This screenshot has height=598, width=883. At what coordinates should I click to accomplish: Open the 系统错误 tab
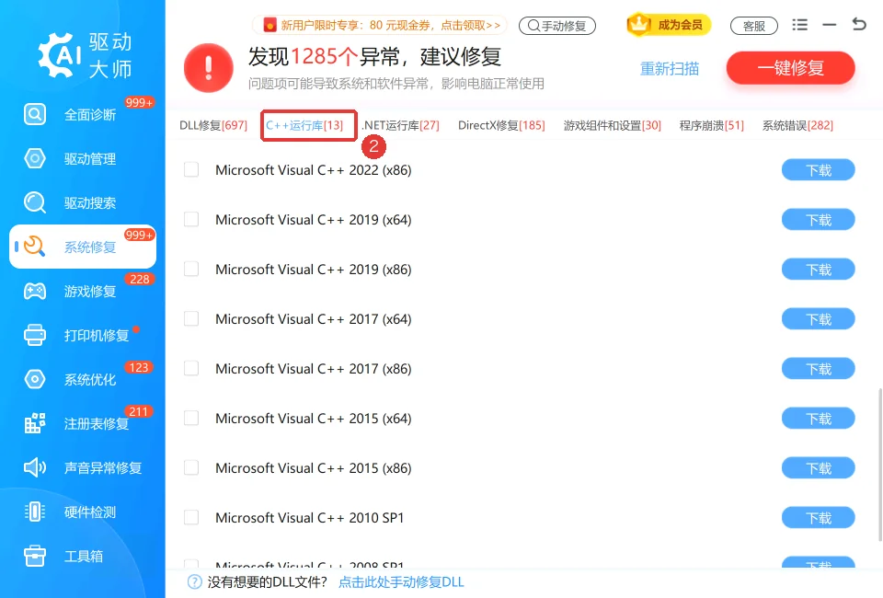click(x=797, y=125)
